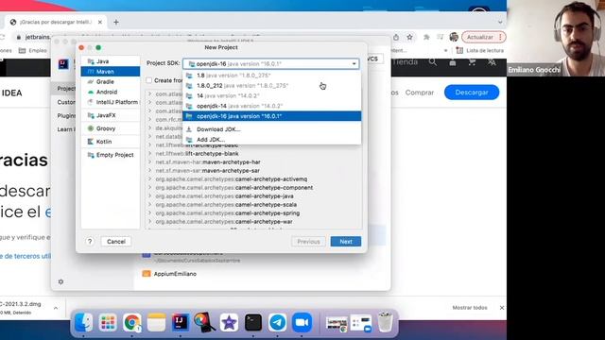Click the Chrome tab search chevron
605x340 pixels.
pos(500,22)
